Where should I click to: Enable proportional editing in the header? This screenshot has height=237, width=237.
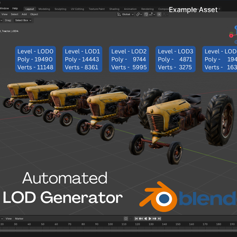(x=159, y=14)
